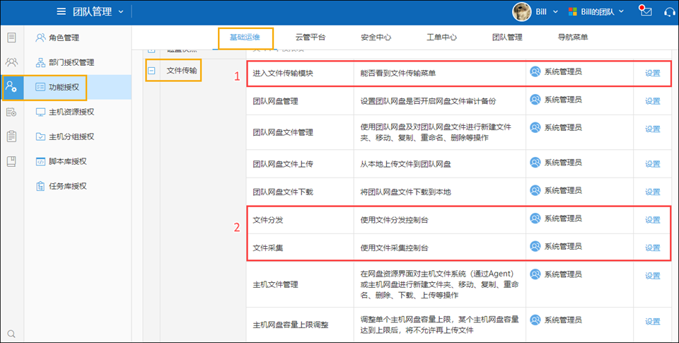Screen dimensions: 679x343
Task: Select the document icon at top of left rail
Action: [x=11, y=37]
